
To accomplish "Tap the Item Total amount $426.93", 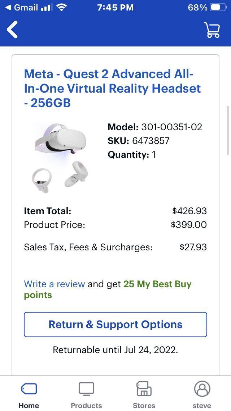I will point(189,211).
